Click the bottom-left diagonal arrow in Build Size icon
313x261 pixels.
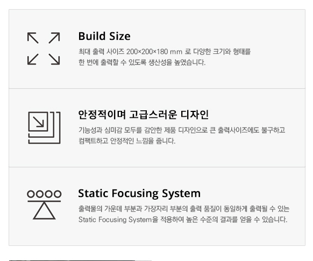coord(33,59)
